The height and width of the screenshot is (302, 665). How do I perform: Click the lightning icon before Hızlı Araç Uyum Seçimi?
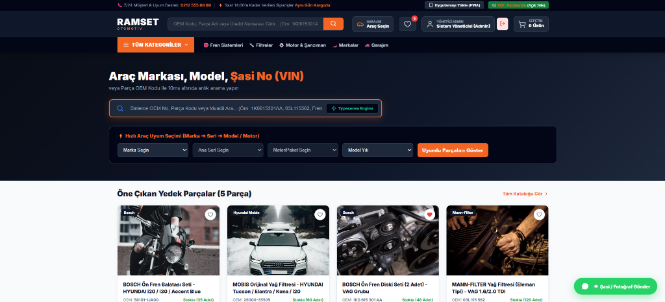coord(121,136)
